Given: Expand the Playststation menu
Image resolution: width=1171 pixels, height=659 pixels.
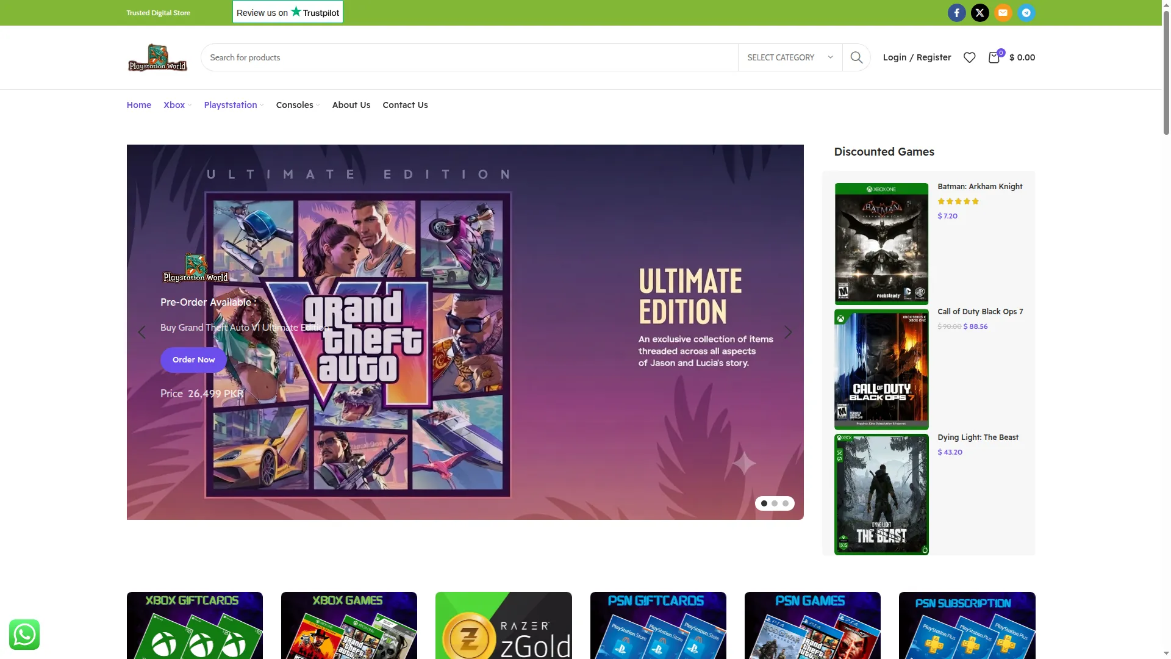Looking at the screenshot, I should (234, 105).
